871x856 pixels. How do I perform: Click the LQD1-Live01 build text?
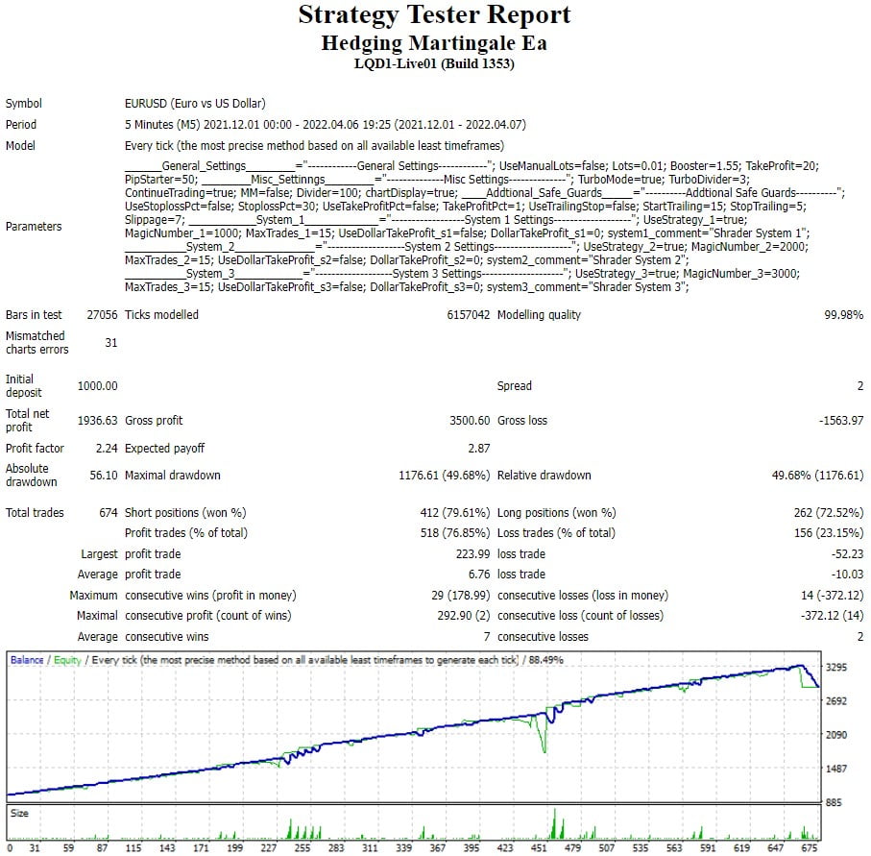point(434,64)
